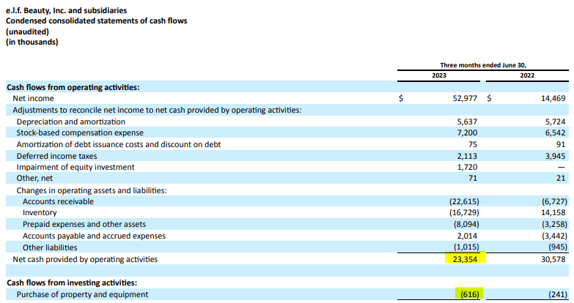Image resolution: width=574 pixels, height=303 pixels.
Task: Click the 5,724 depreciation value
Action: point(556,121)
